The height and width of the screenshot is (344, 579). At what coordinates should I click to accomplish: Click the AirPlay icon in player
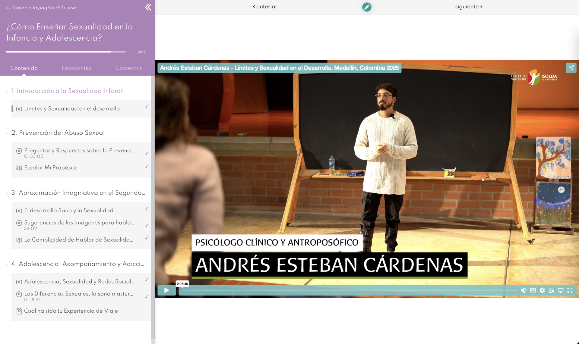coord(561,290)
